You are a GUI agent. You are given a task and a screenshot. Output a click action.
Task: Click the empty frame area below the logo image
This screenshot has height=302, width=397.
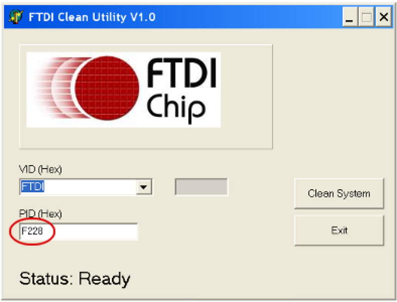coord(146,138)
